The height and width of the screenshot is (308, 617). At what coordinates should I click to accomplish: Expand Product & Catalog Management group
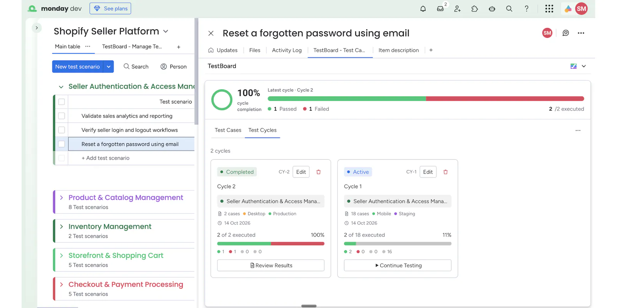[61, 198]
